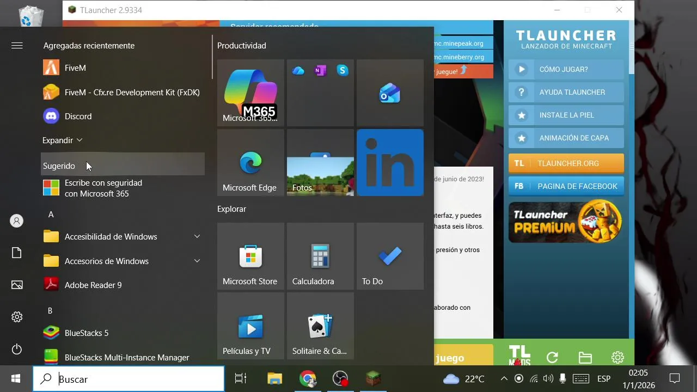Open the Start menu hamburger navigation
This screenshot has height=392, width=697.
17,46
